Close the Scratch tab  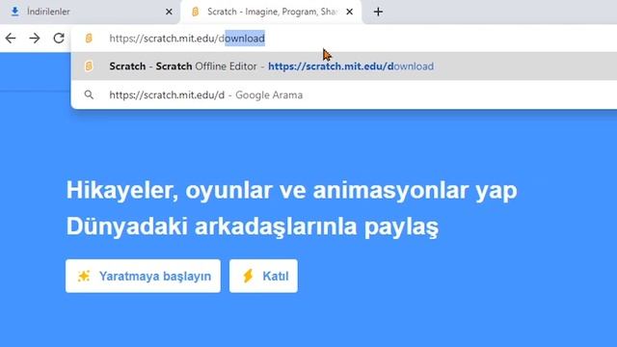(x=349, y=12)
